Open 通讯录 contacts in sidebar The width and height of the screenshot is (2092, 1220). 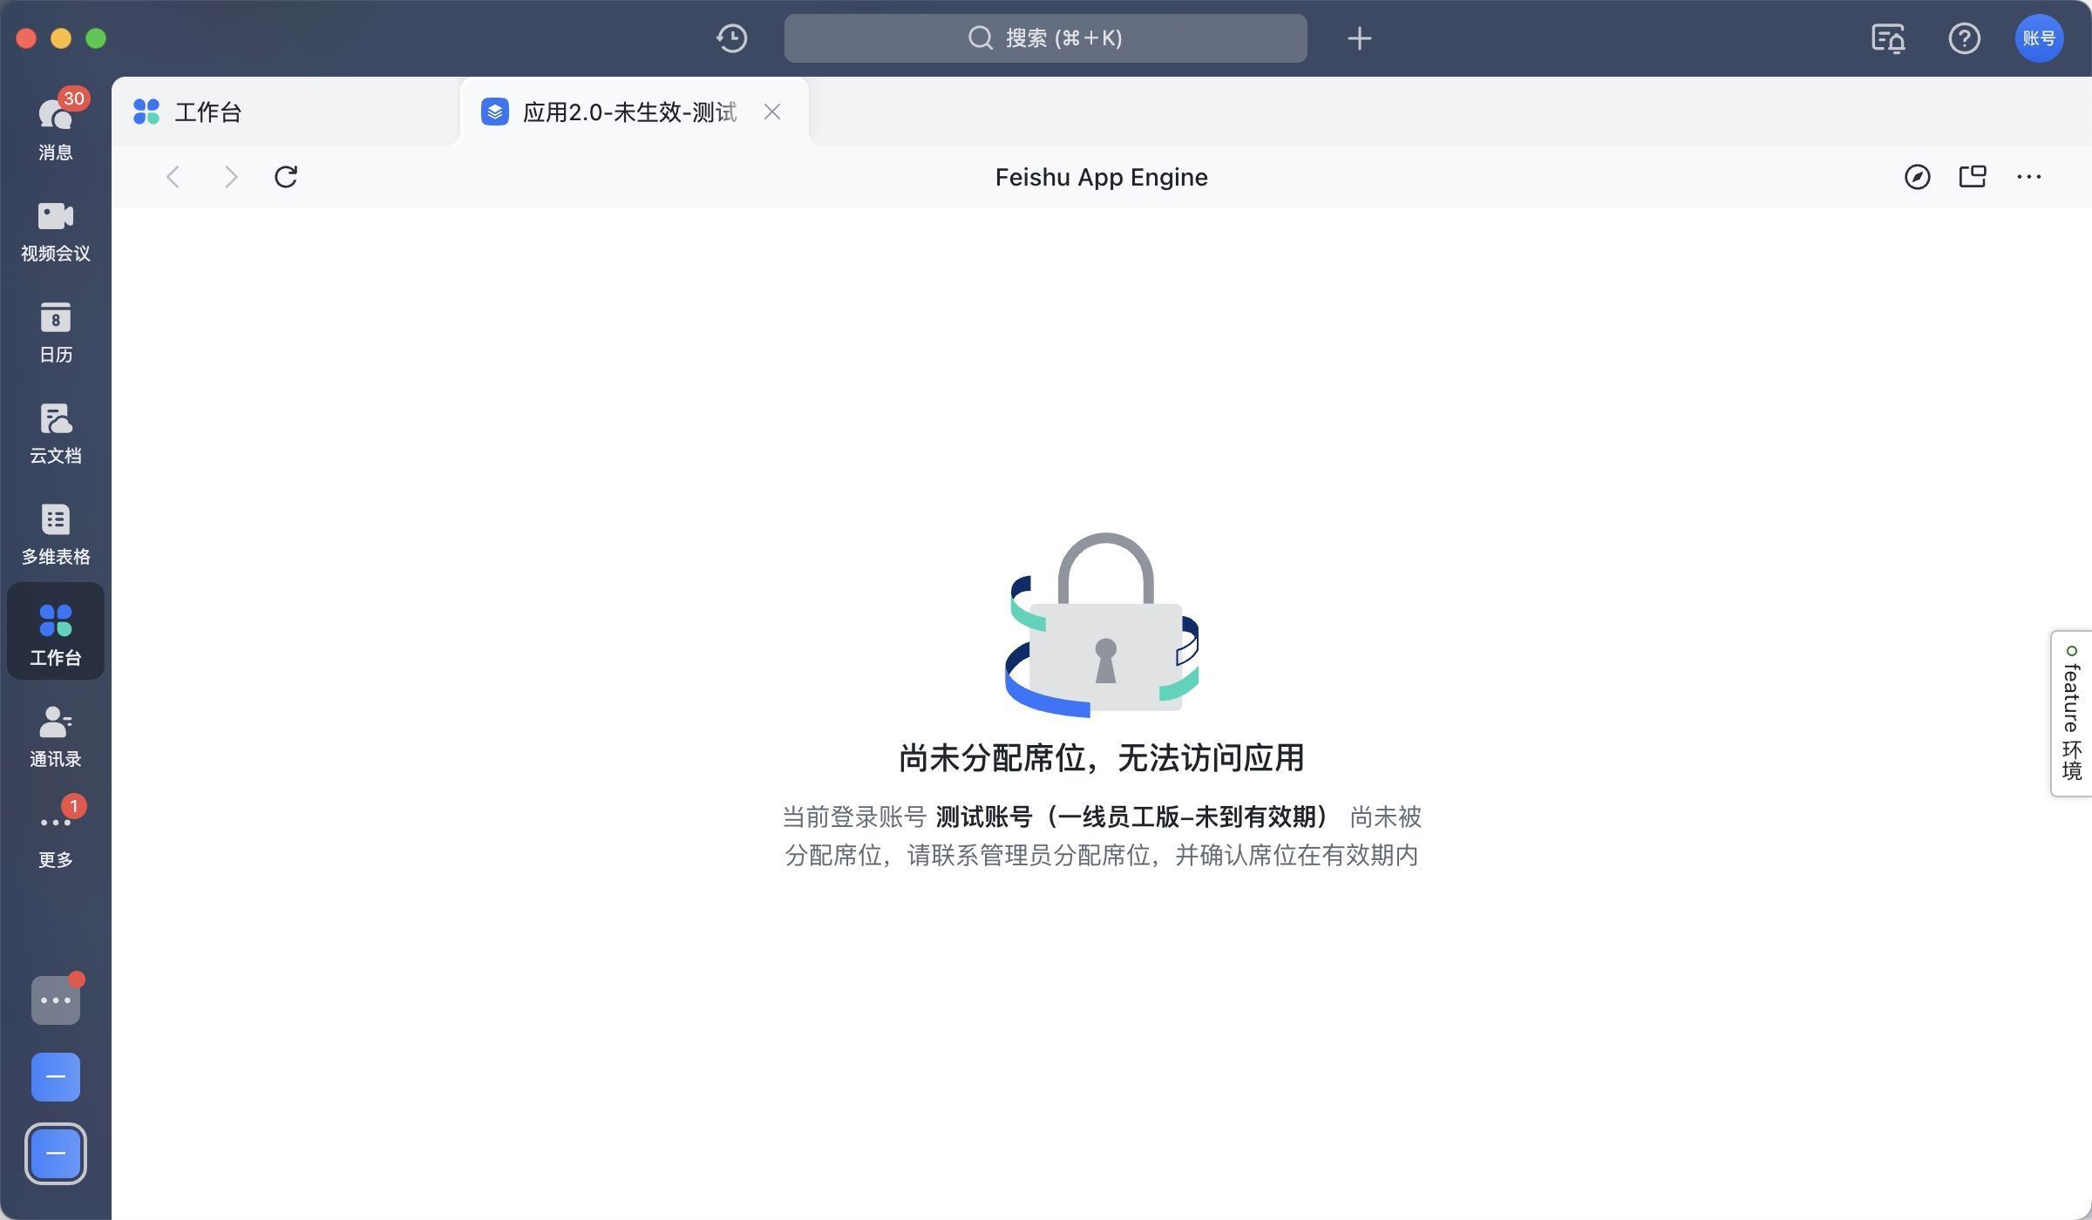[55, 735]
